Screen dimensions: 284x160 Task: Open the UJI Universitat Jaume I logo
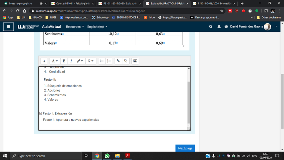click(28, 27)
